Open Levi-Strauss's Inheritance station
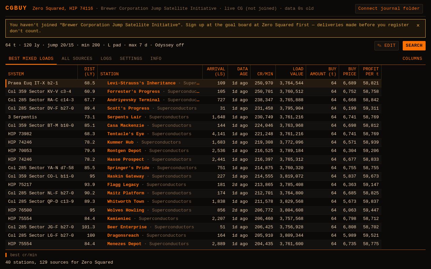 tap(141, 83)
